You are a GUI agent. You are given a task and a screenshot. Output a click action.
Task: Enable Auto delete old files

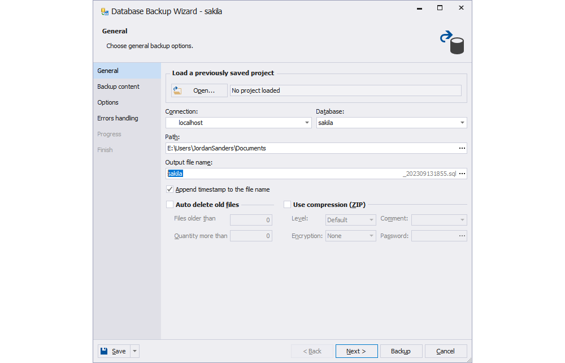point(169,204)
